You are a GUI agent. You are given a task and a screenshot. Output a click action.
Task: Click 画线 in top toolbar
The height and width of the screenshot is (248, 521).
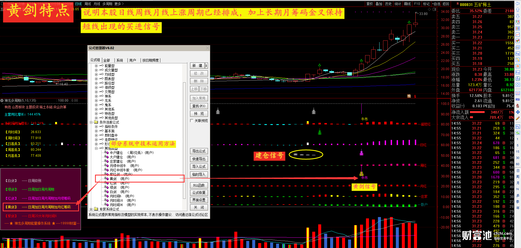[407, 4]
